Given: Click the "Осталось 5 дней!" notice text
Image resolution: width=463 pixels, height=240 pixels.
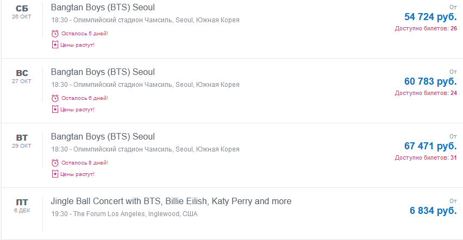Looking at the screenshot, I should 84,34.
